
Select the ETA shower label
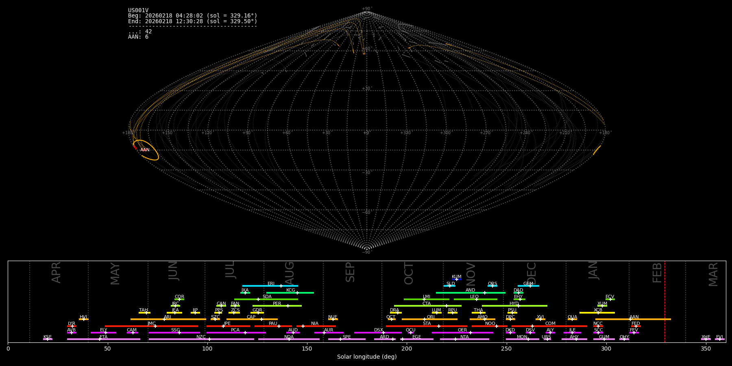click(x=104, y=337)
